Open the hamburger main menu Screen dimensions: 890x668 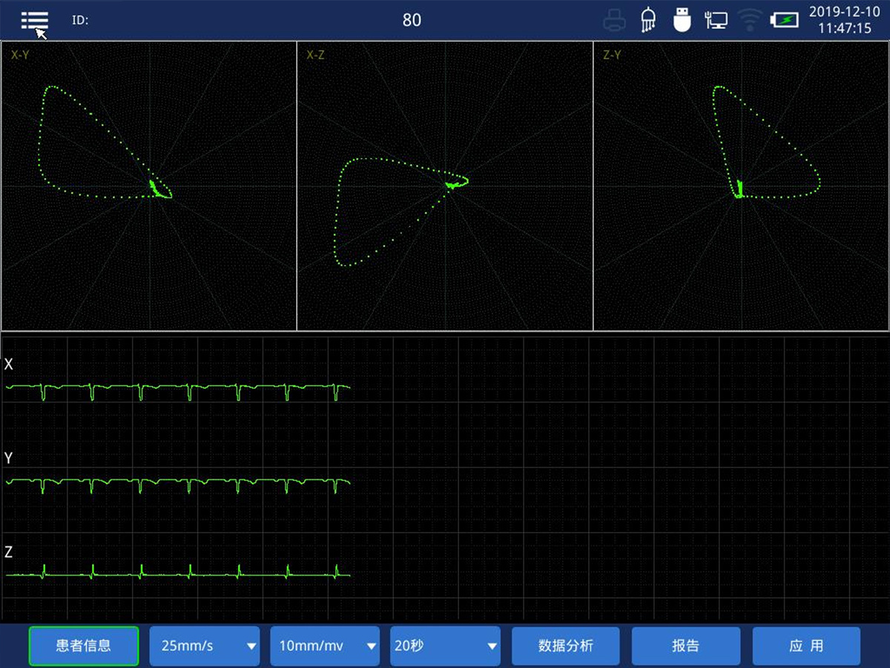pyautogui.click(x=34, y=20)
